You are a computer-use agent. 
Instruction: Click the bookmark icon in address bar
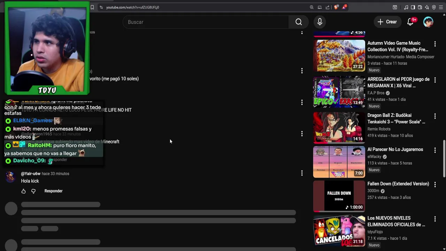[x=92, y=7]
